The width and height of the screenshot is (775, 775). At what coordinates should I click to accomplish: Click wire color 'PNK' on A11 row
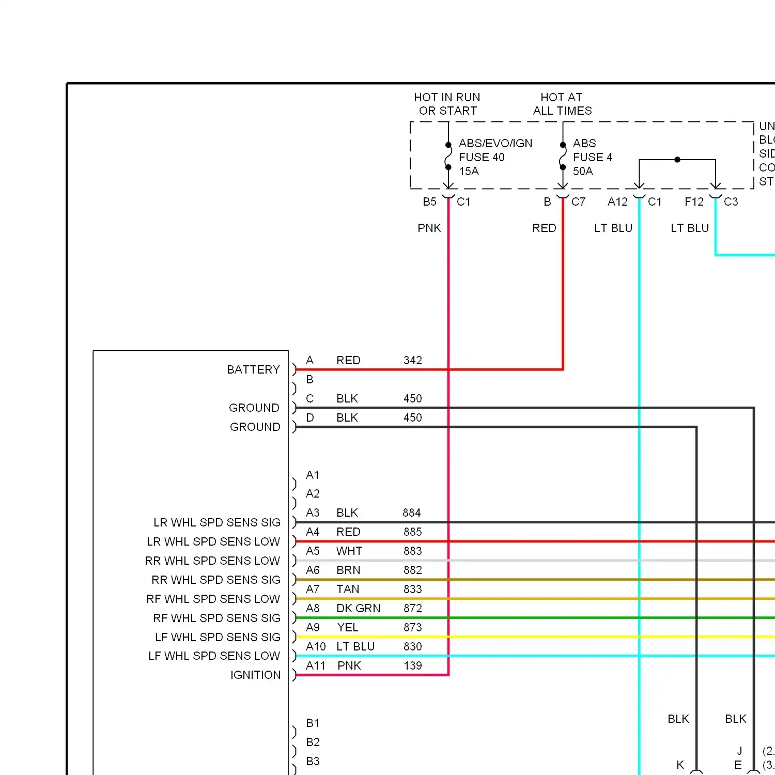pyautogui.click(x=349, y=665)
